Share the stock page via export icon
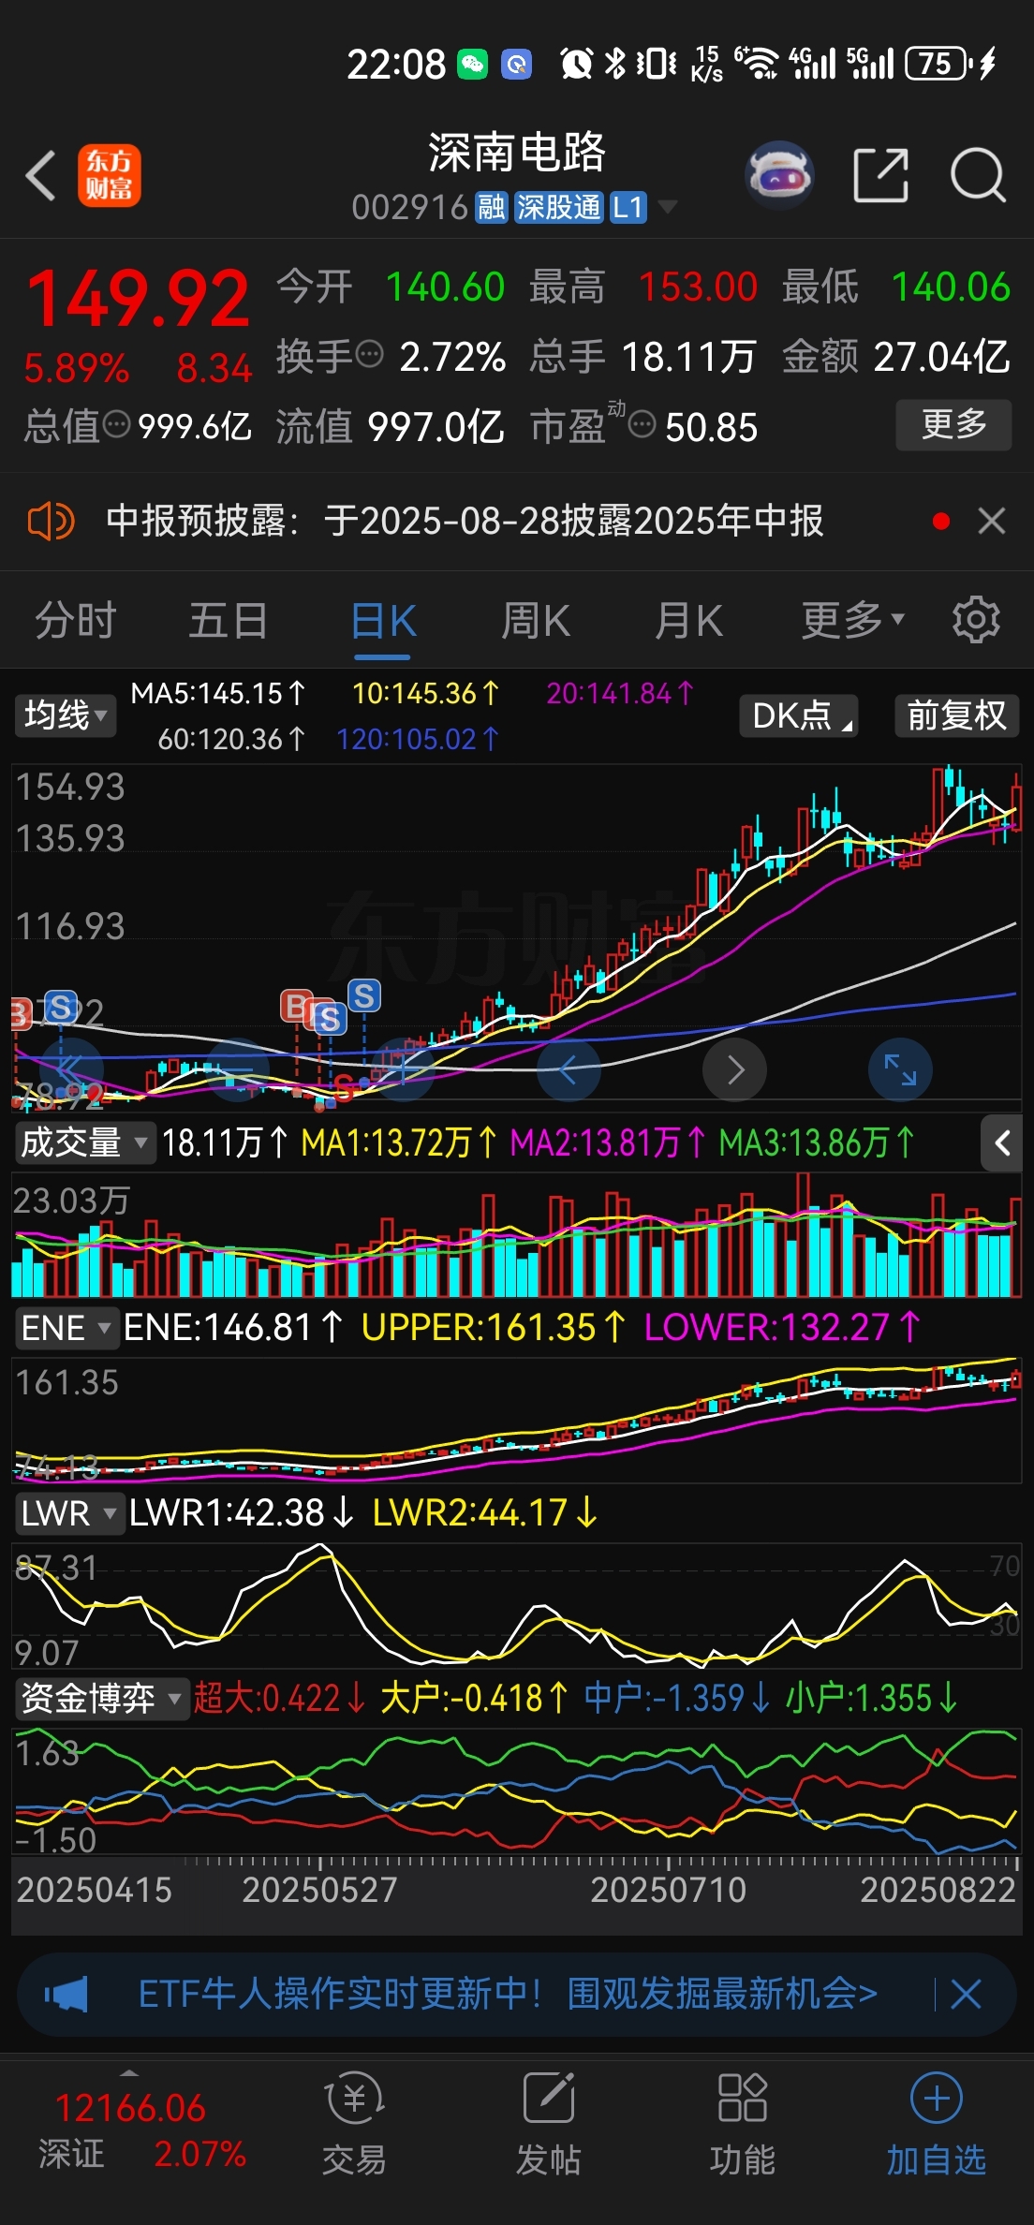The image size is (1034, 2225). point(881,175)
